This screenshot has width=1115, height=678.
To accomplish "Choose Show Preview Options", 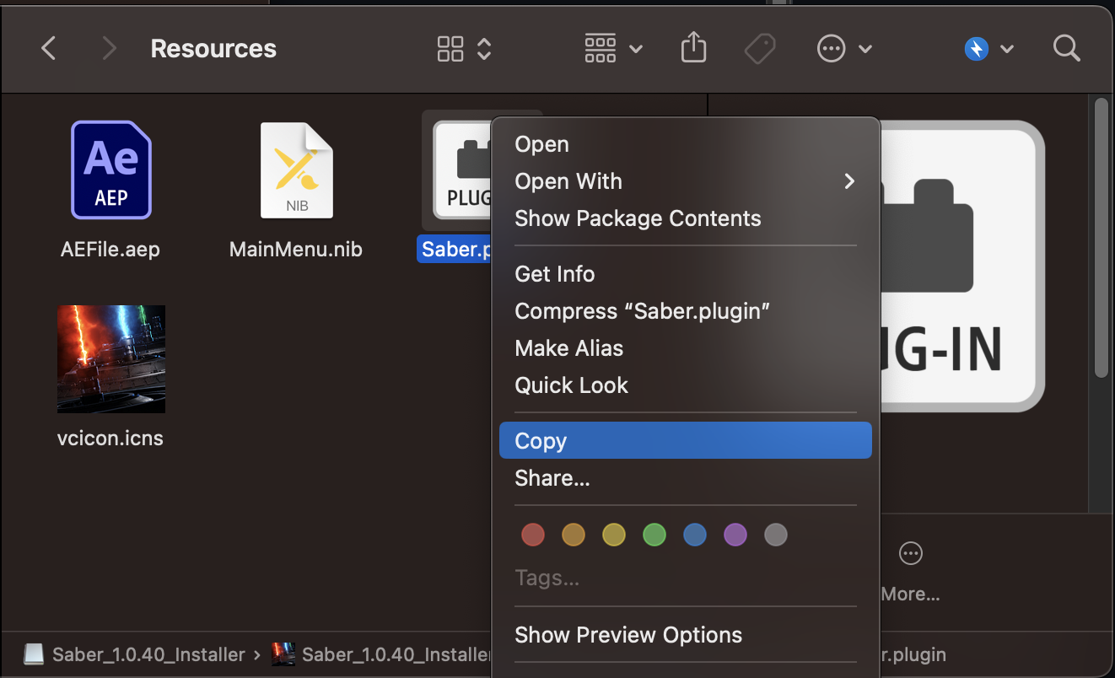I will pos(686,635).
